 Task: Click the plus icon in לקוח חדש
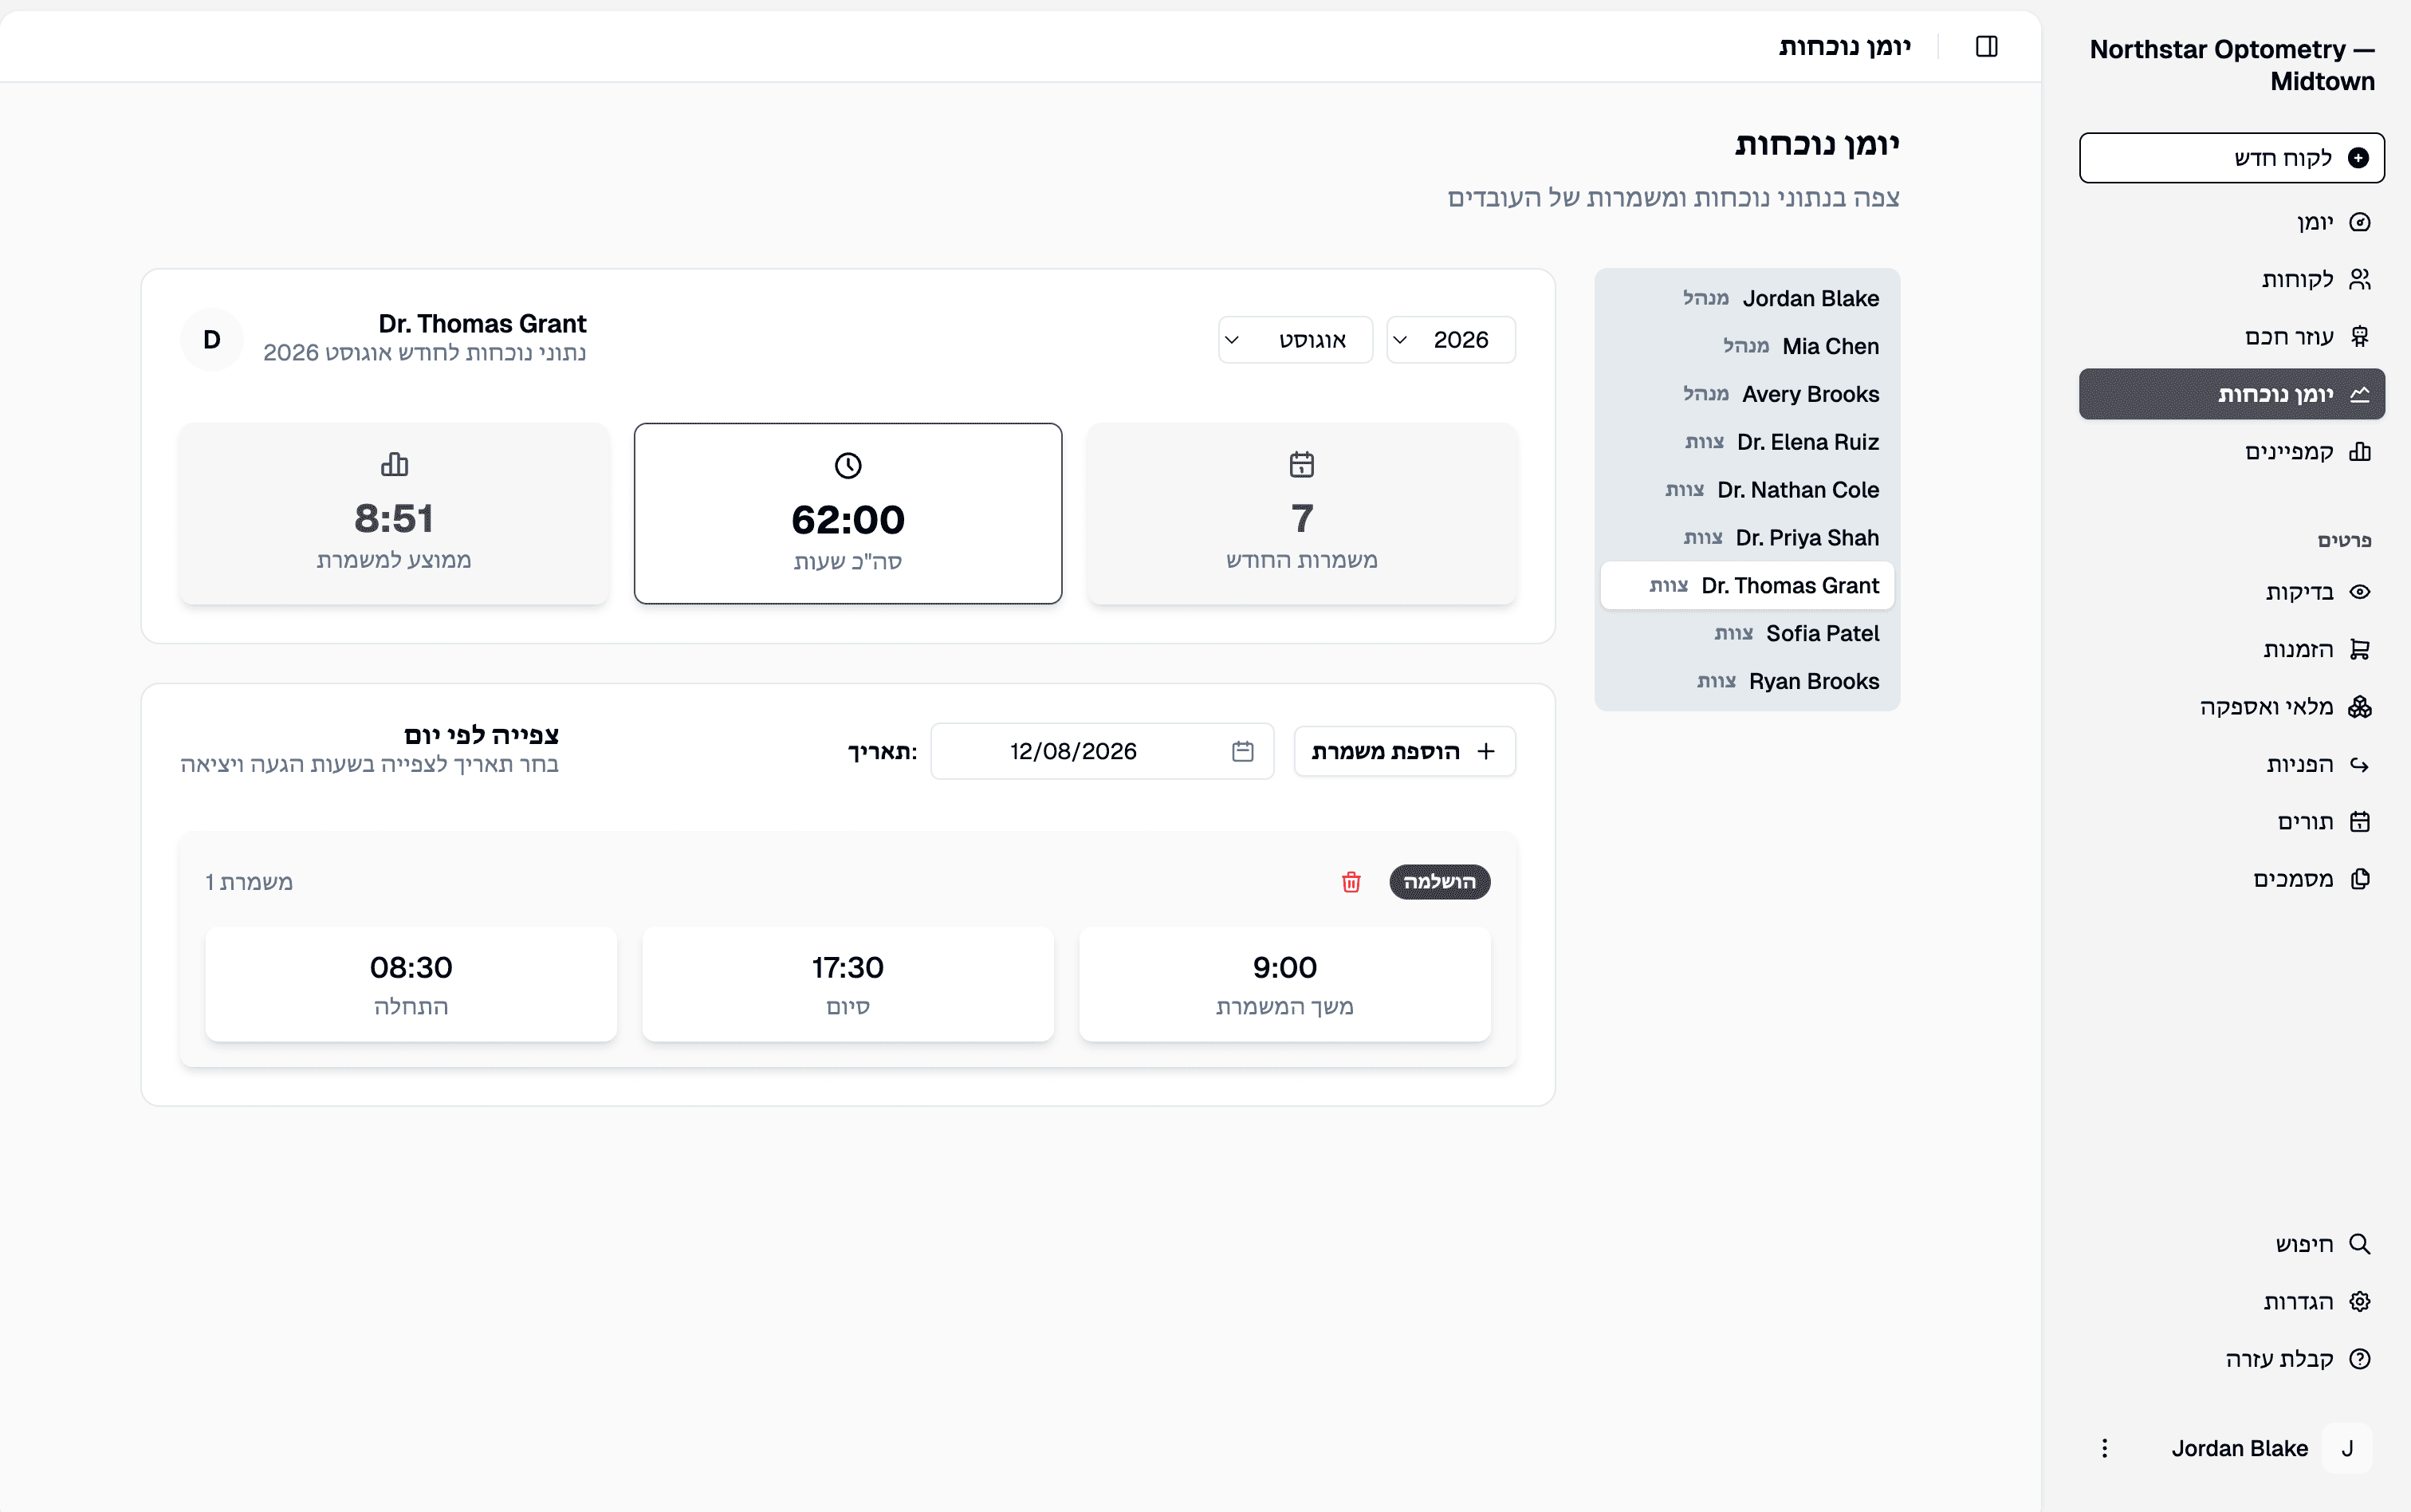pos(2358,158)
